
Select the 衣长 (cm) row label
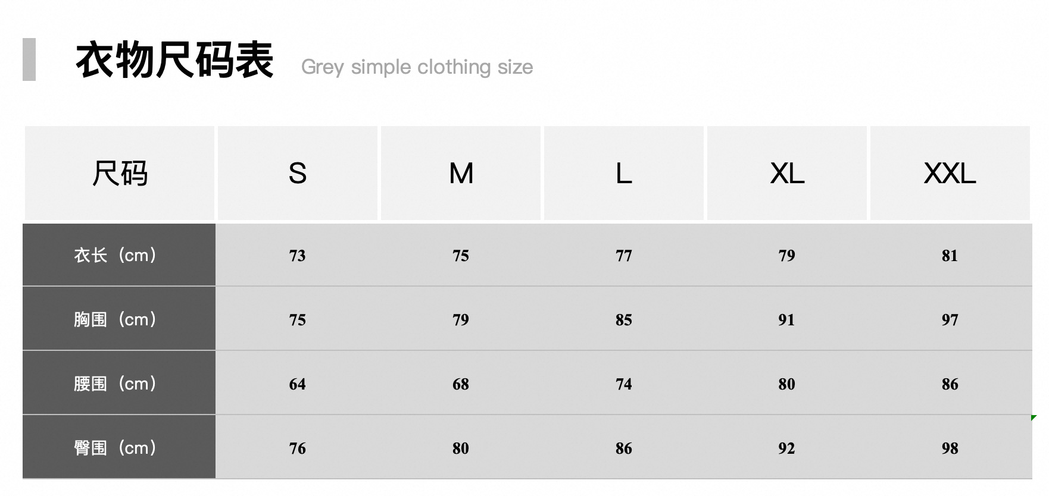coord(115,255)
